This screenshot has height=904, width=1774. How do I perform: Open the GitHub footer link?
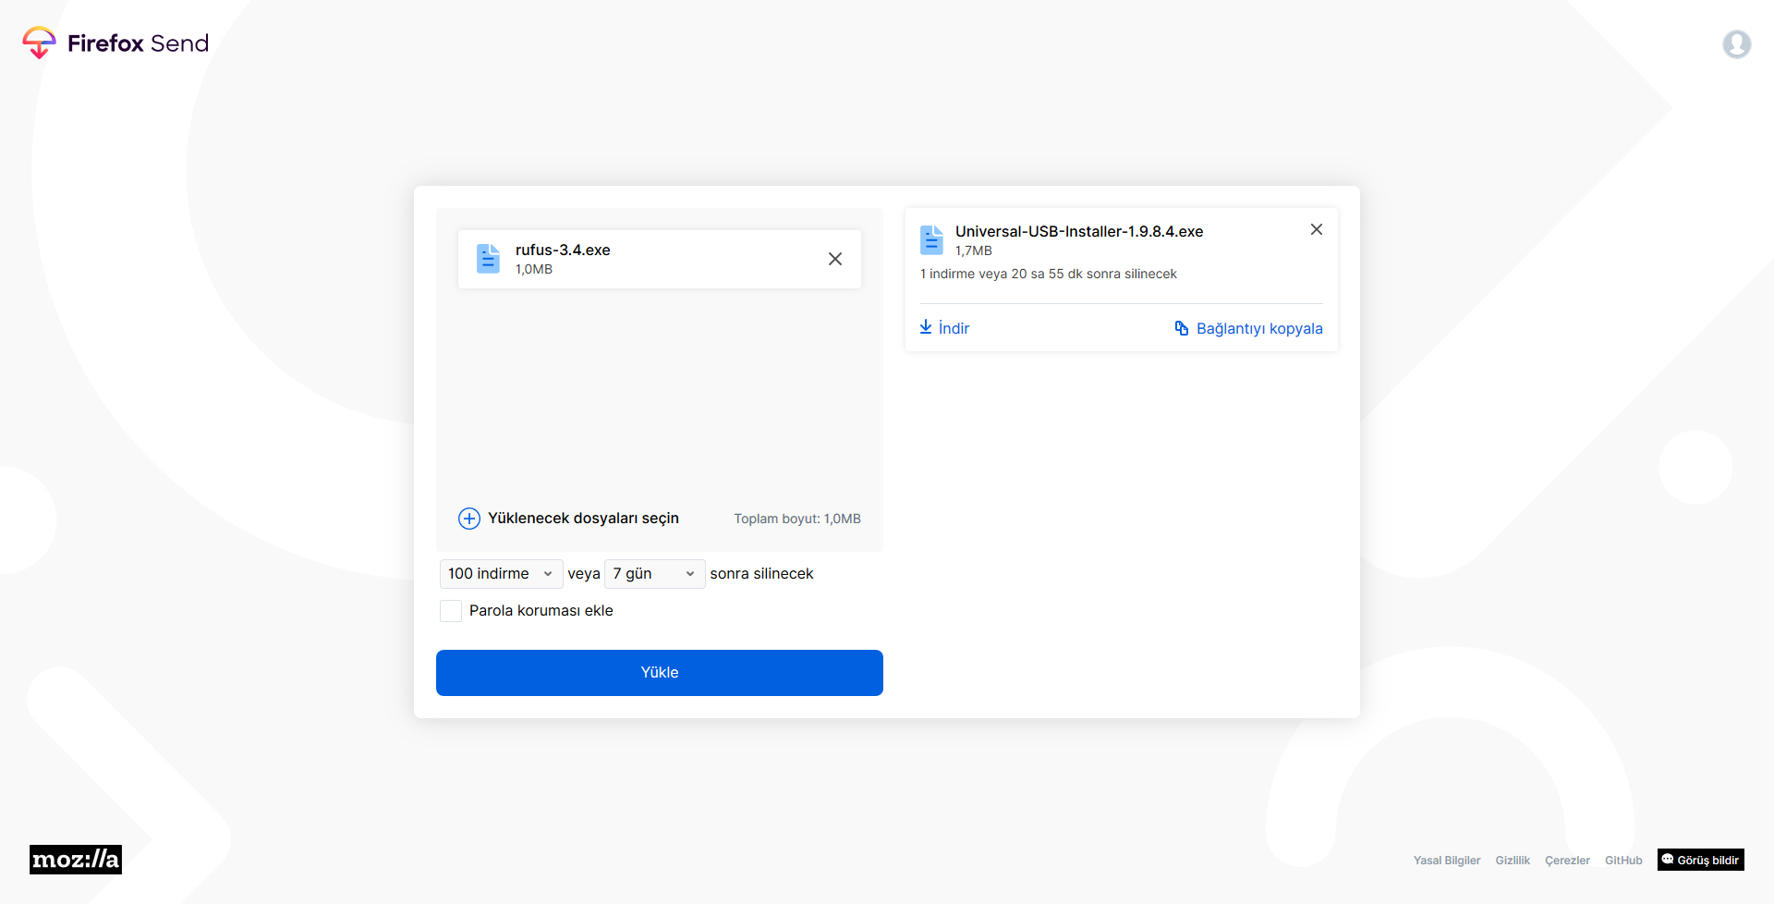point(1623,861)
